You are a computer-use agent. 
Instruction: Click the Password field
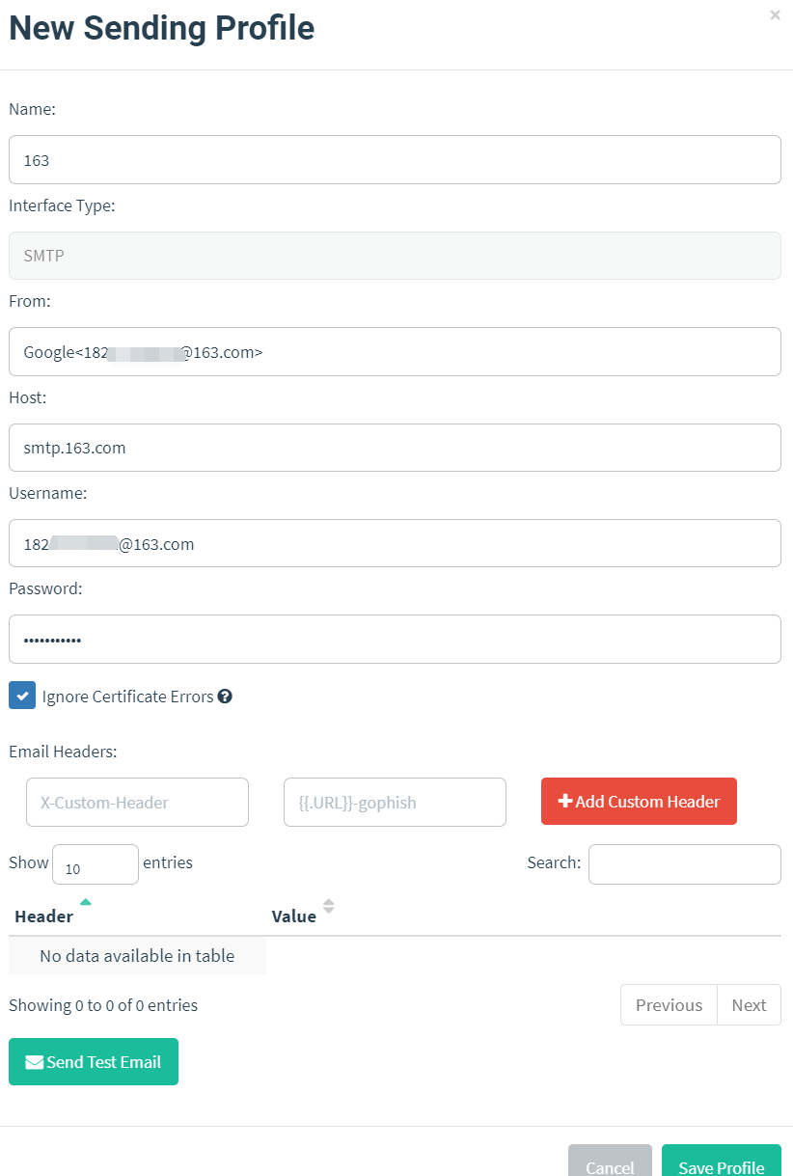[x=395, y=640]
